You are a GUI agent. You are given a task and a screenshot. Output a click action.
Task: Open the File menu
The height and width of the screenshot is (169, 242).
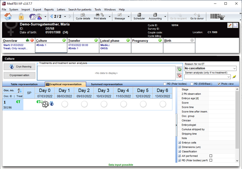point(4,10)
